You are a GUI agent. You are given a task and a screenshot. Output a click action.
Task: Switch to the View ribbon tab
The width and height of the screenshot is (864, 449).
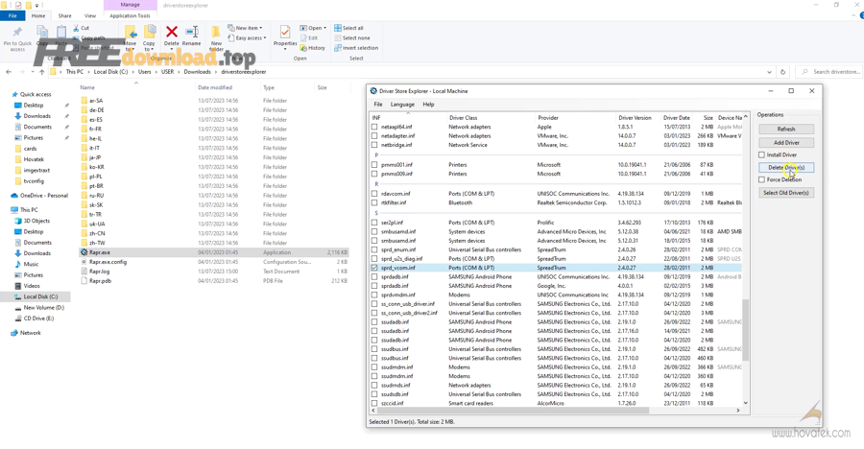tap(90, 16)
